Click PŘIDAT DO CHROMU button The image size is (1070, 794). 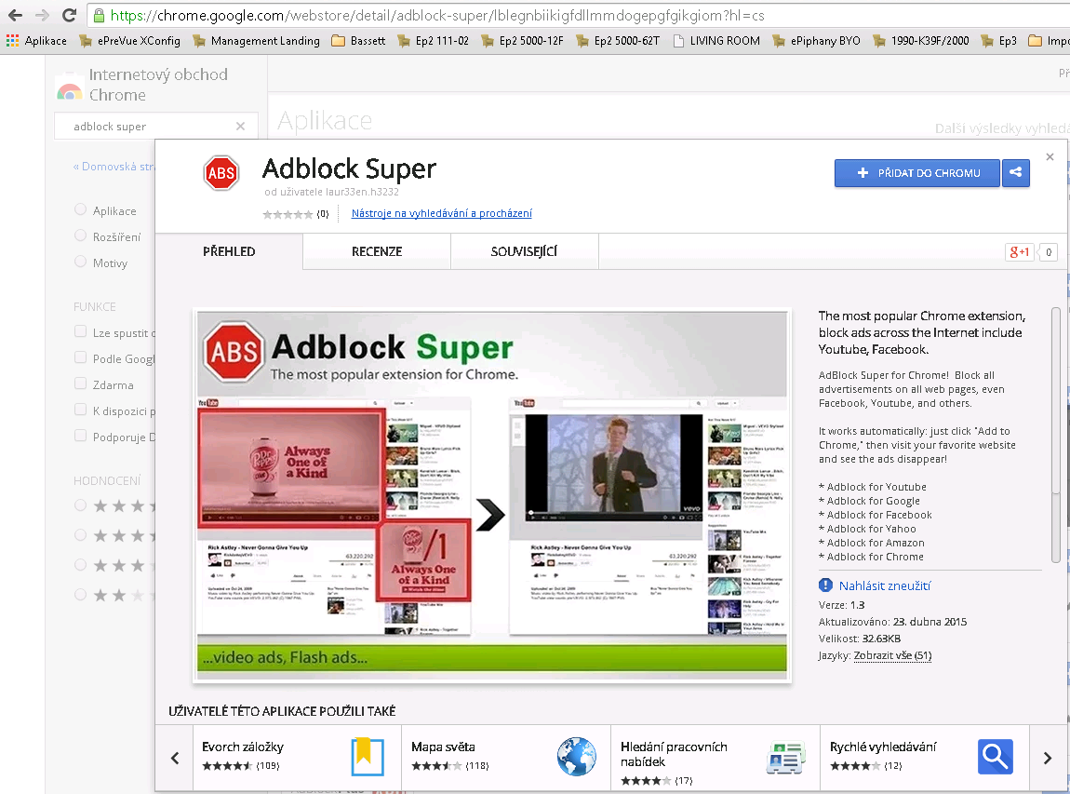pos(917,173)
